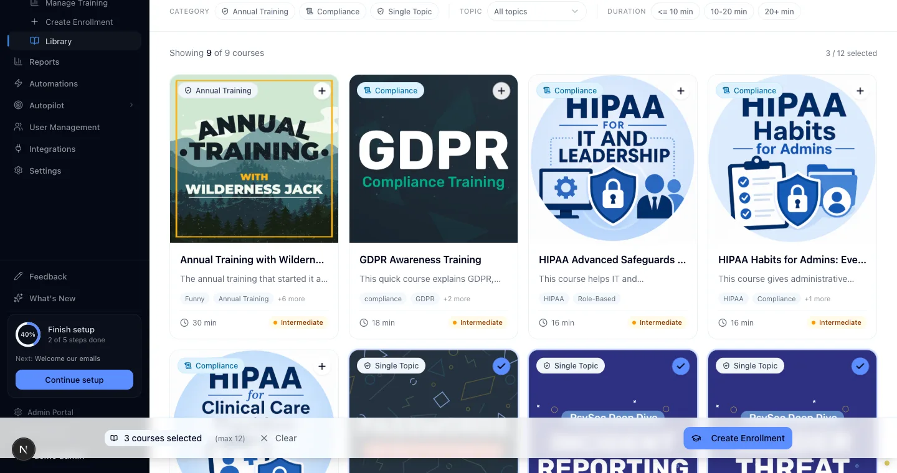Click the Integrations plug icon
The image size is (897, 473).
pos(18,149)
